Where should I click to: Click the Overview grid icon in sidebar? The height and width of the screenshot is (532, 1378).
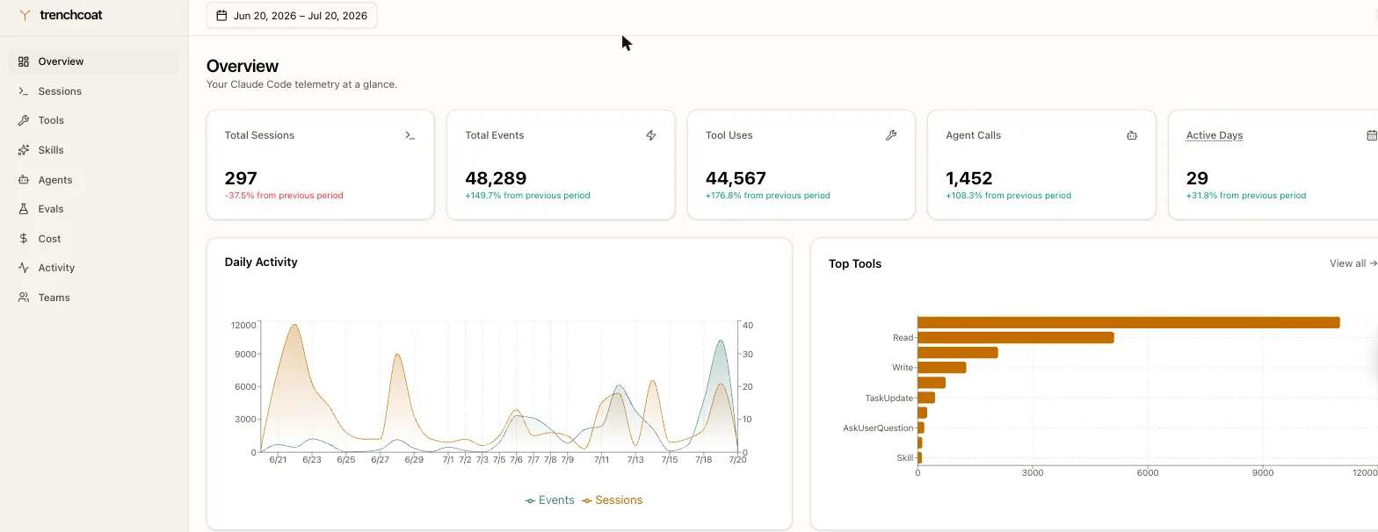point(24,61)
